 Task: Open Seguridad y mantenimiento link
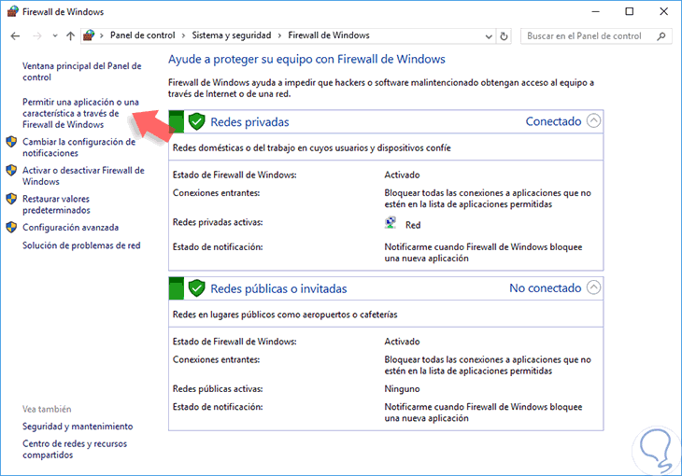[78, 427]
